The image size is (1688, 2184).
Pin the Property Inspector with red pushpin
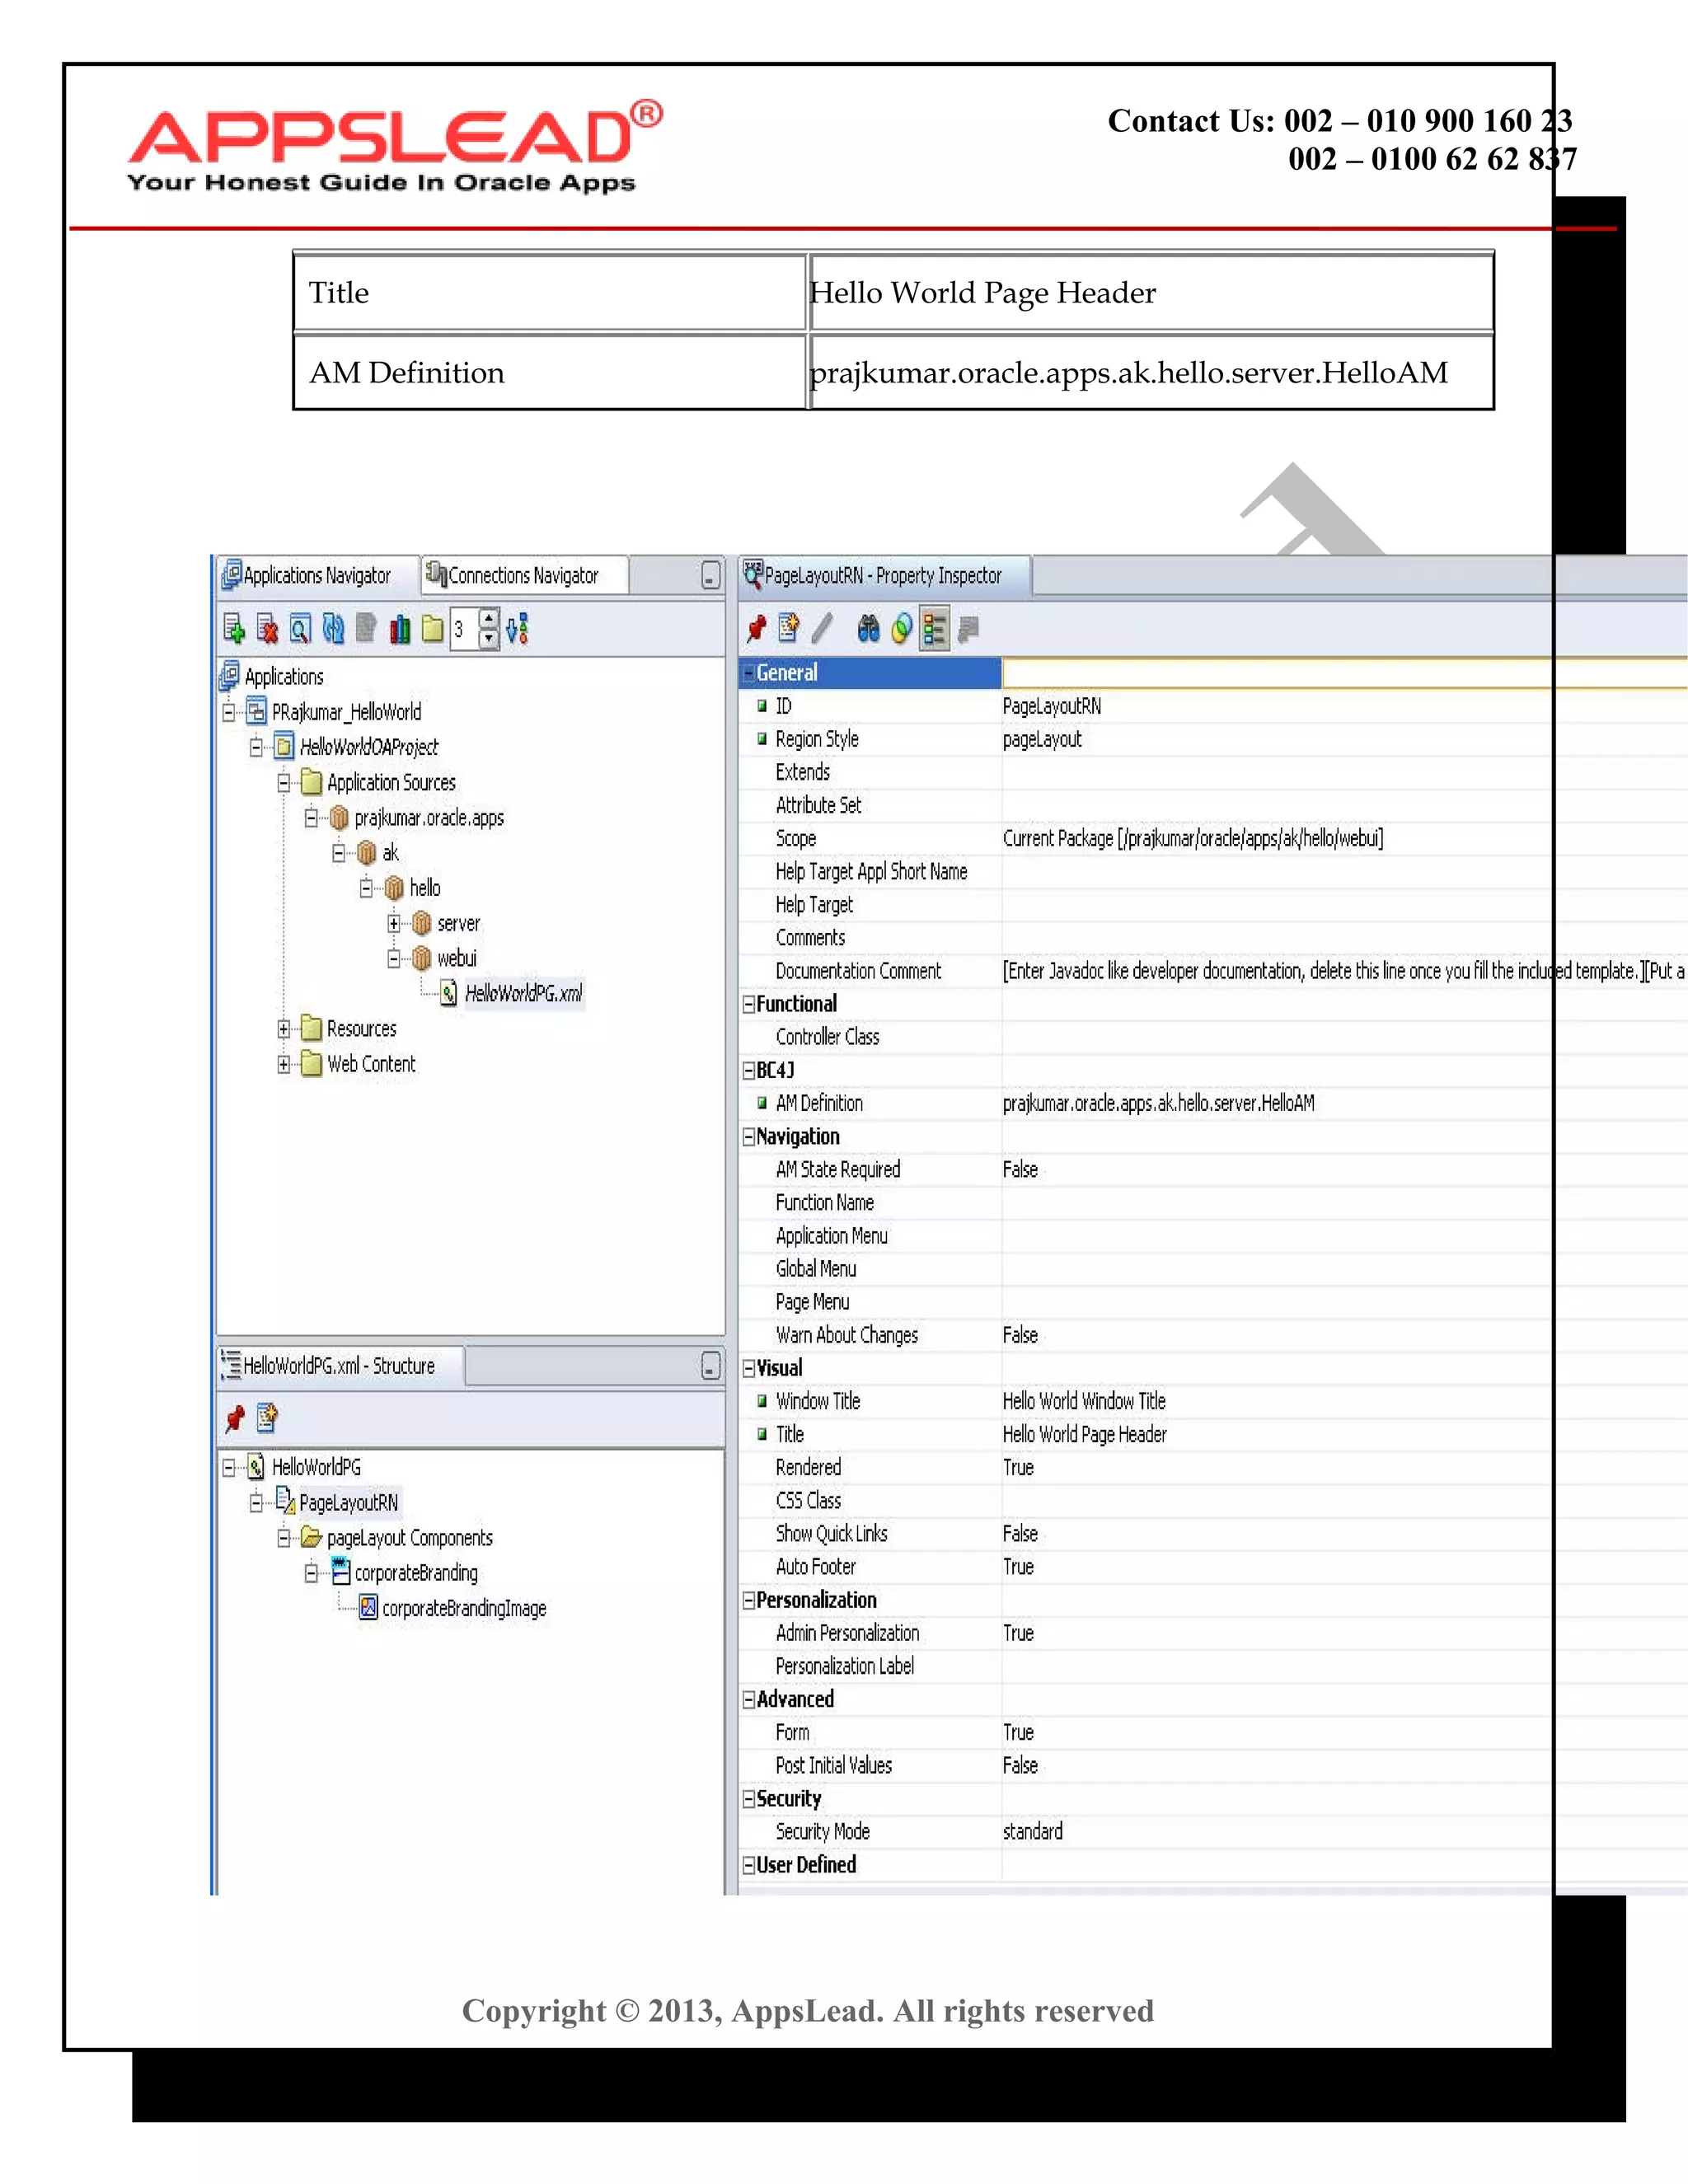coord(757,628)
